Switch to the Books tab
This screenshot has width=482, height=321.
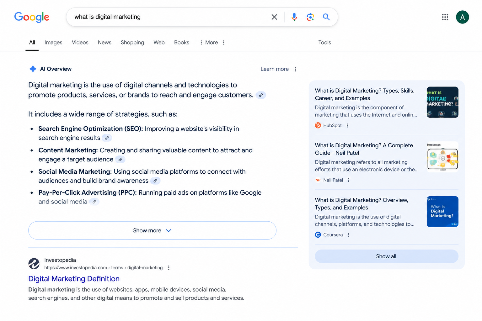(x=182, y=43)
